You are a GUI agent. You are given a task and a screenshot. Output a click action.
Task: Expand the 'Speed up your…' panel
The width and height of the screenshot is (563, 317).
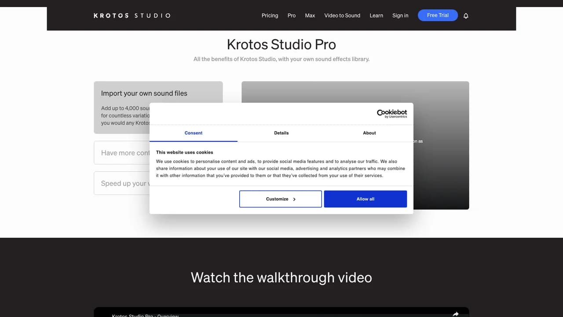point(122,183)
